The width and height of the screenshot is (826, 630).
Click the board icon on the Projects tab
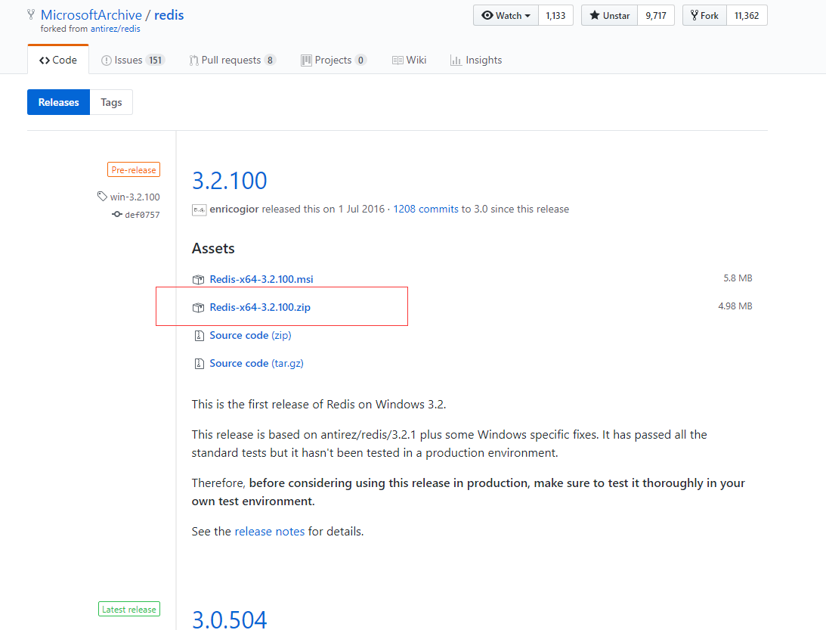(306, 61)
